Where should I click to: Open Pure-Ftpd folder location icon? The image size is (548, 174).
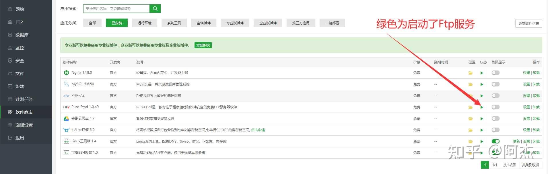pyautogui.click(x=471, y=107)
